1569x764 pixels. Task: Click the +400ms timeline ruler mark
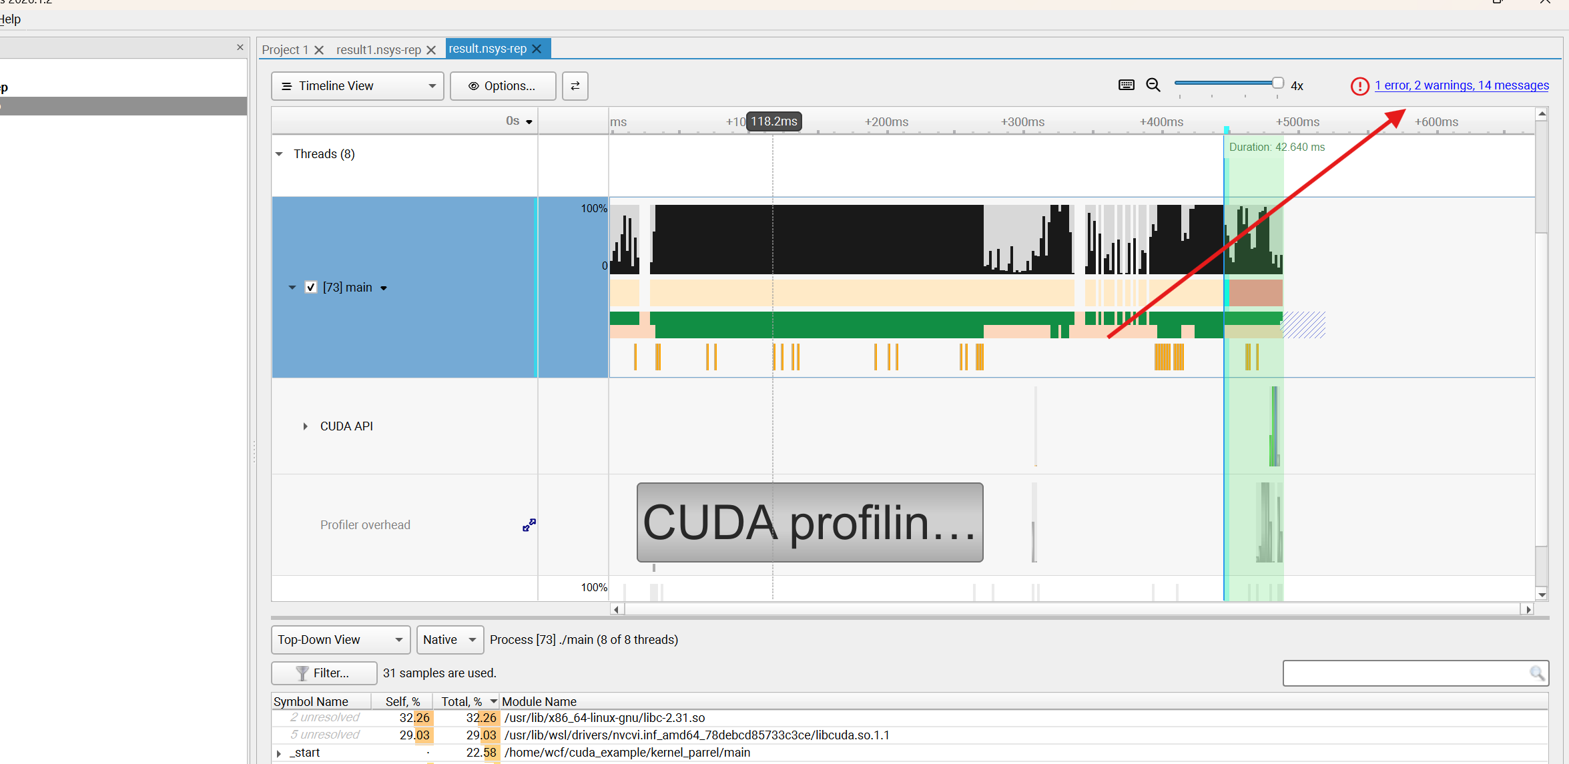(x=1161, y=122)
